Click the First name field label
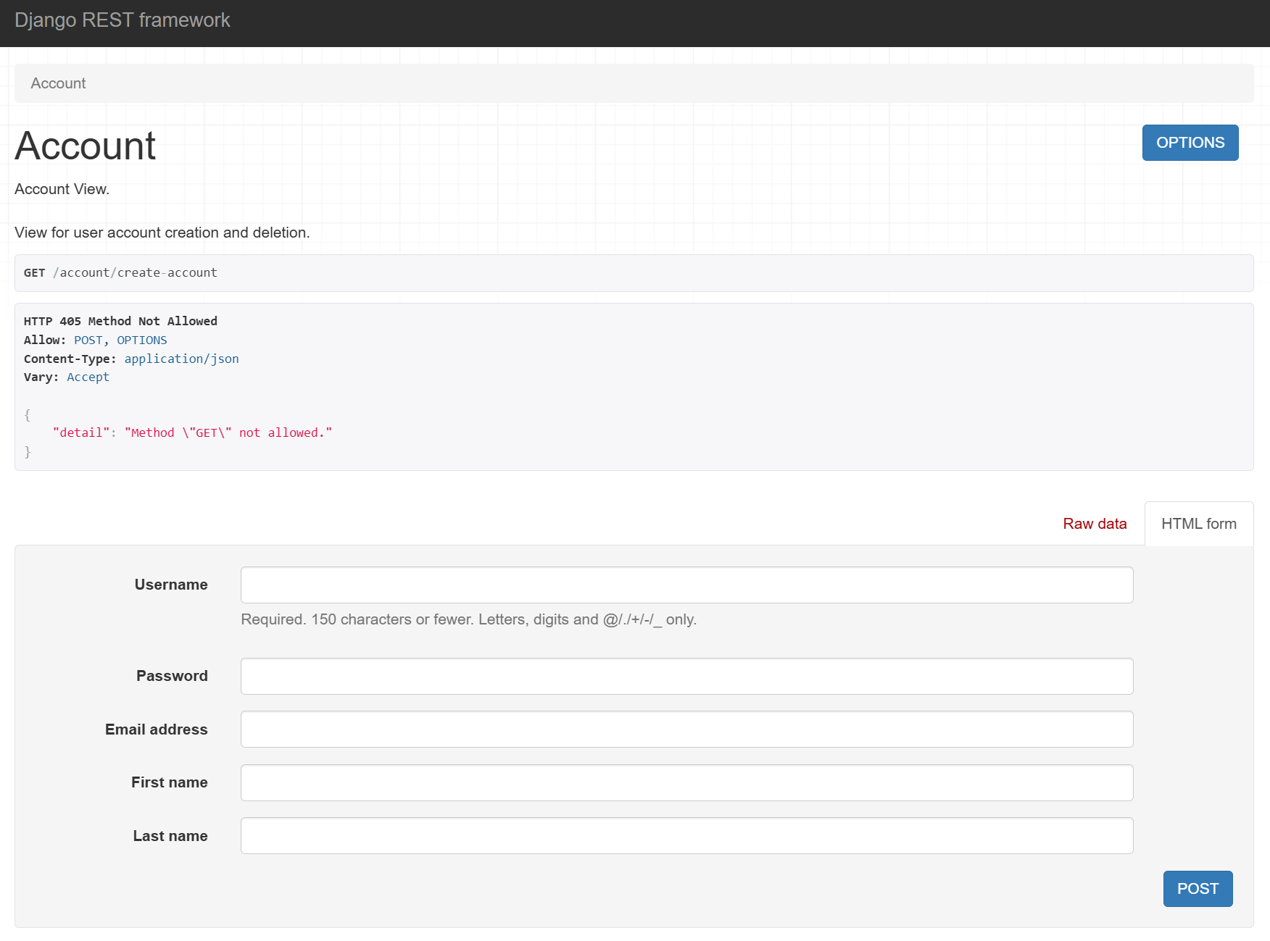1270x941 pixels. [x=170, y=782]
